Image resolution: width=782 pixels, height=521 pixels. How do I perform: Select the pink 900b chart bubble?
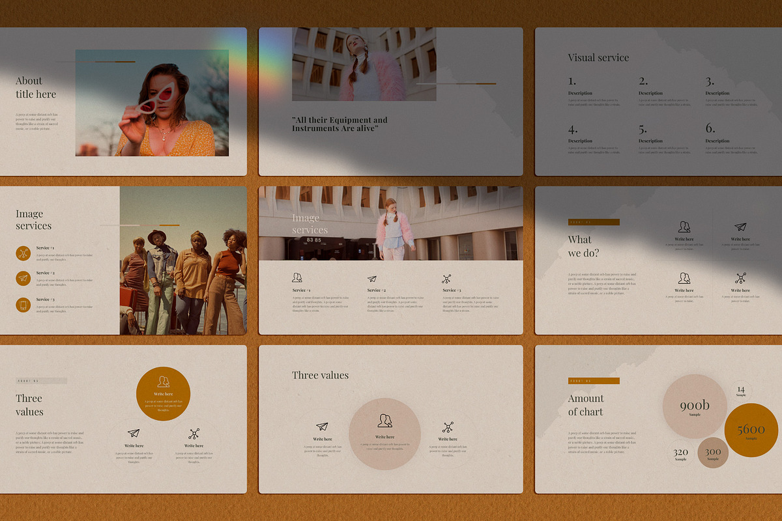tap(695, 406)
